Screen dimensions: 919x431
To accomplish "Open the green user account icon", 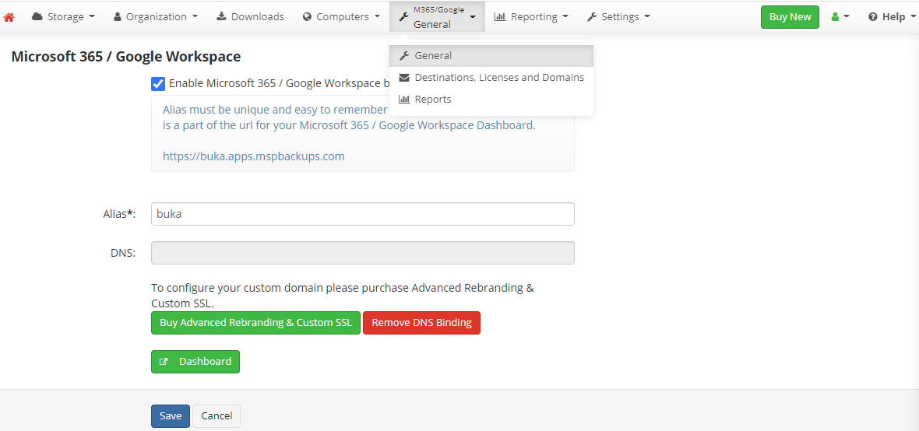I will 835,16.
